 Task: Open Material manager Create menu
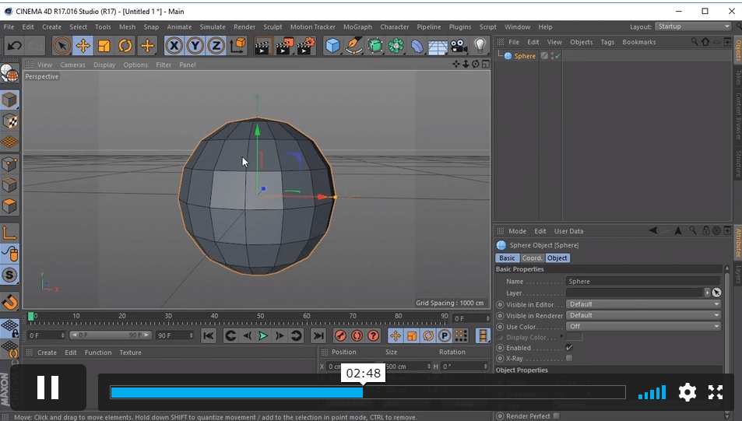click(47, 353)
